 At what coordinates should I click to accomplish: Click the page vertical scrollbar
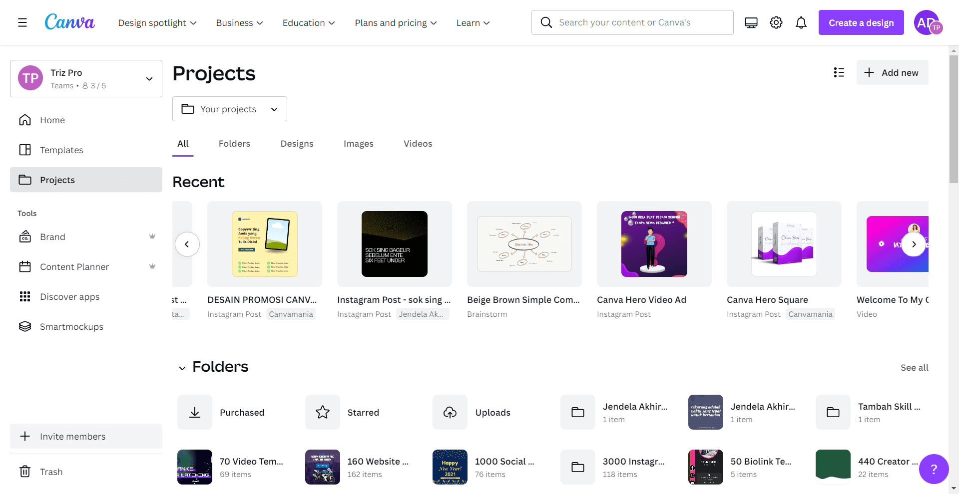pos(954,120)
